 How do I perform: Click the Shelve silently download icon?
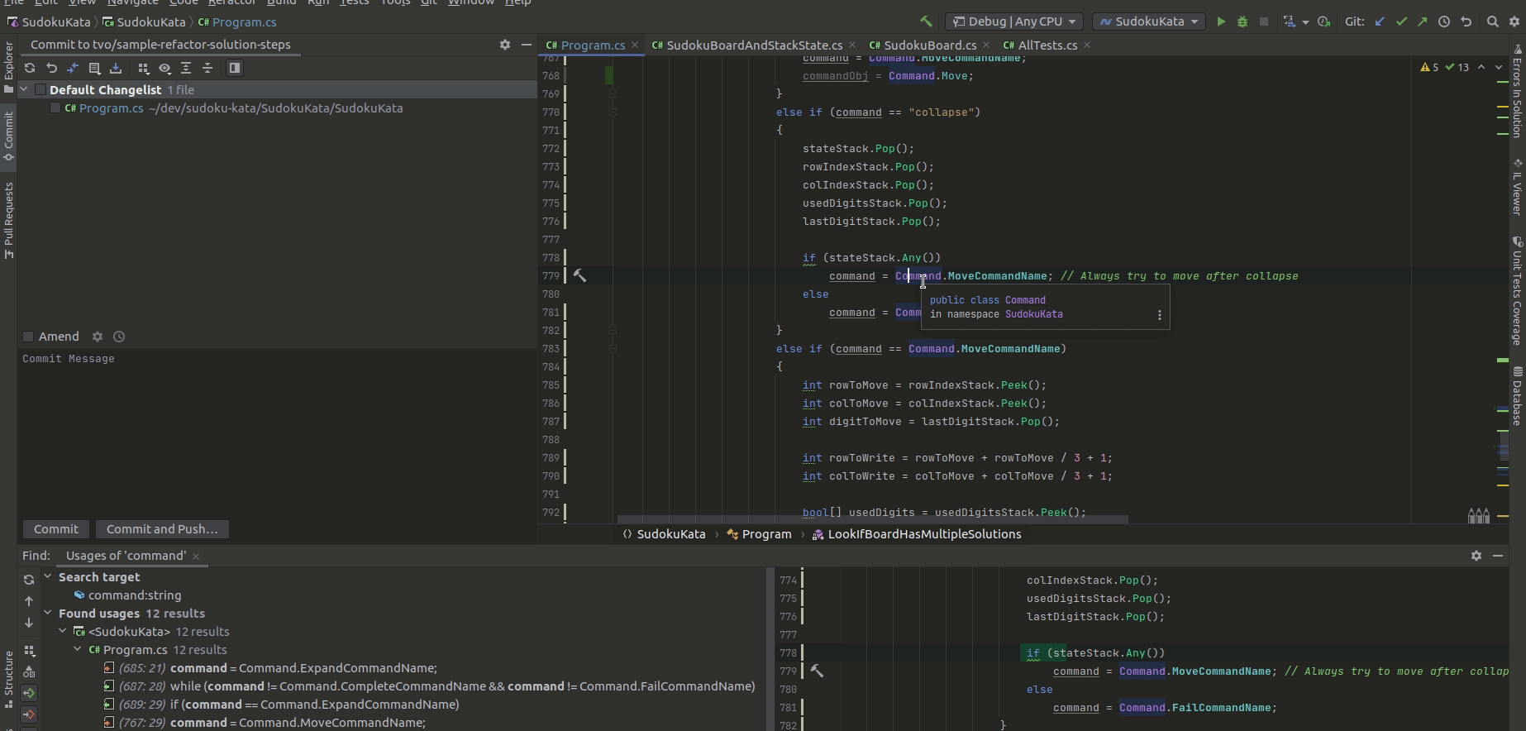pyautogui.click(x=116, y=69)
